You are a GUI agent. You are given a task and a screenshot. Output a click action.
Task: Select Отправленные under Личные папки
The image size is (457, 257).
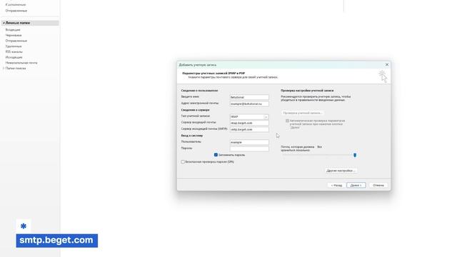pyautogui.click(x=16, y=41)
